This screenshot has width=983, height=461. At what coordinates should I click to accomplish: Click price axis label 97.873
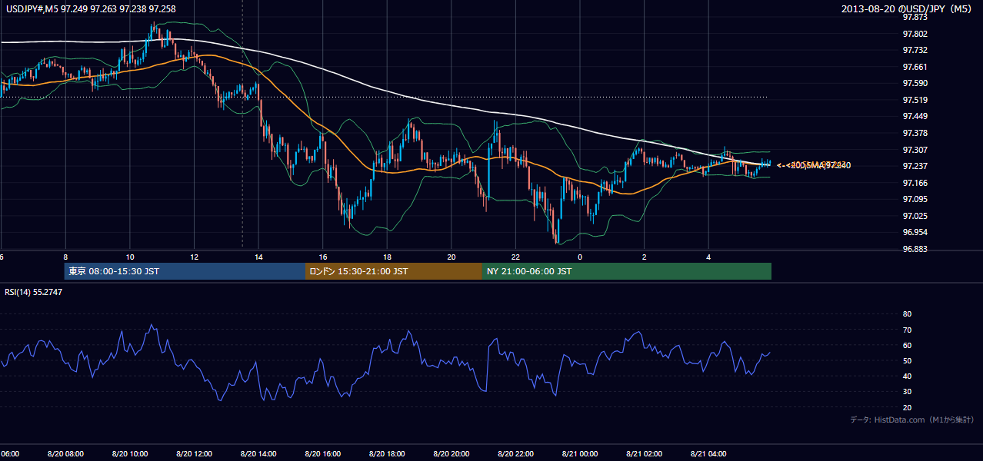(x=915, y=17)
